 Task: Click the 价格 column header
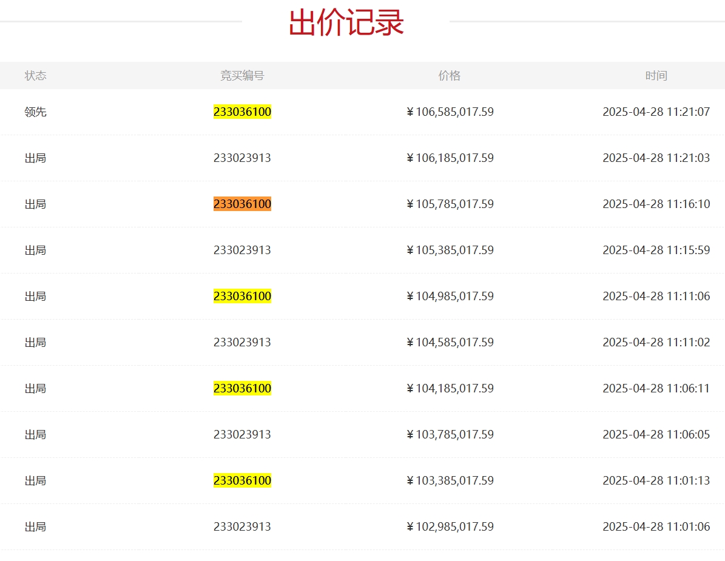[450, 75]
